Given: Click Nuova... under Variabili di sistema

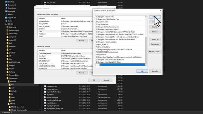Looking at the screenshot, I should coord(82,73).
